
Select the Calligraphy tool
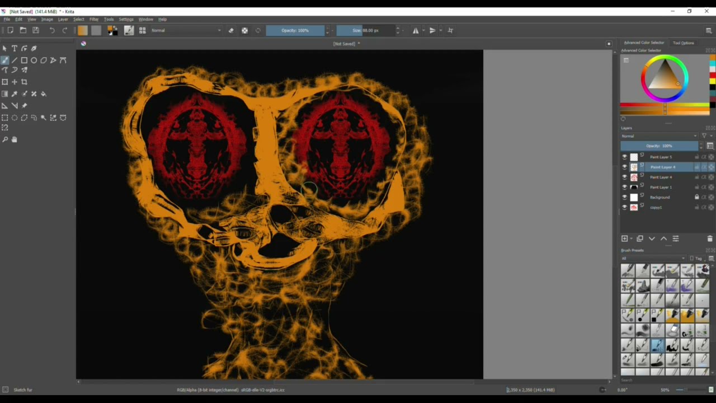pos(34,49)
